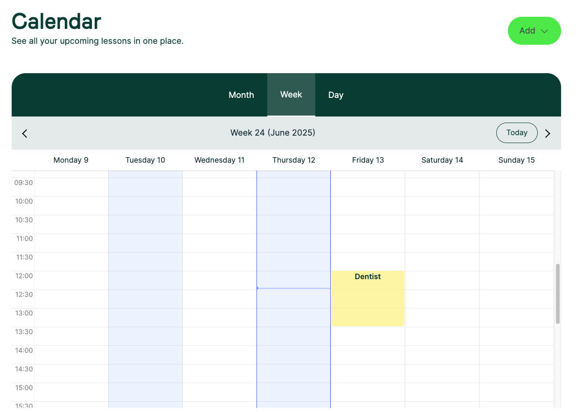Click the calendar vertical scrollbar thumb
Viewport: 576px width, 412px height.
pos(558,294)
